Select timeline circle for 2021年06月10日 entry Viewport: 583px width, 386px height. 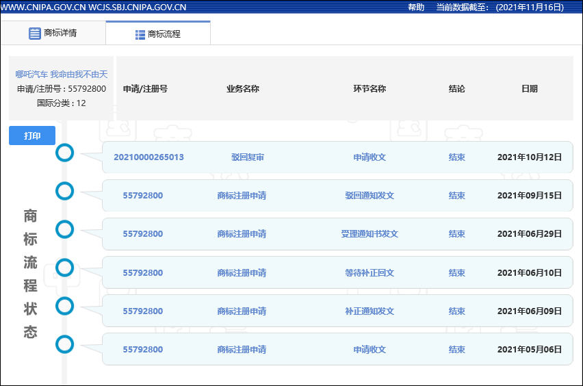(64, 268)
